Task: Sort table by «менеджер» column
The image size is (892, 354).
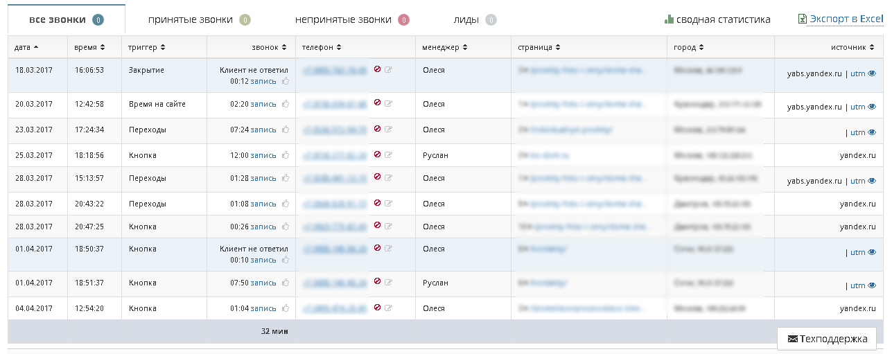Action: point(445,47)
